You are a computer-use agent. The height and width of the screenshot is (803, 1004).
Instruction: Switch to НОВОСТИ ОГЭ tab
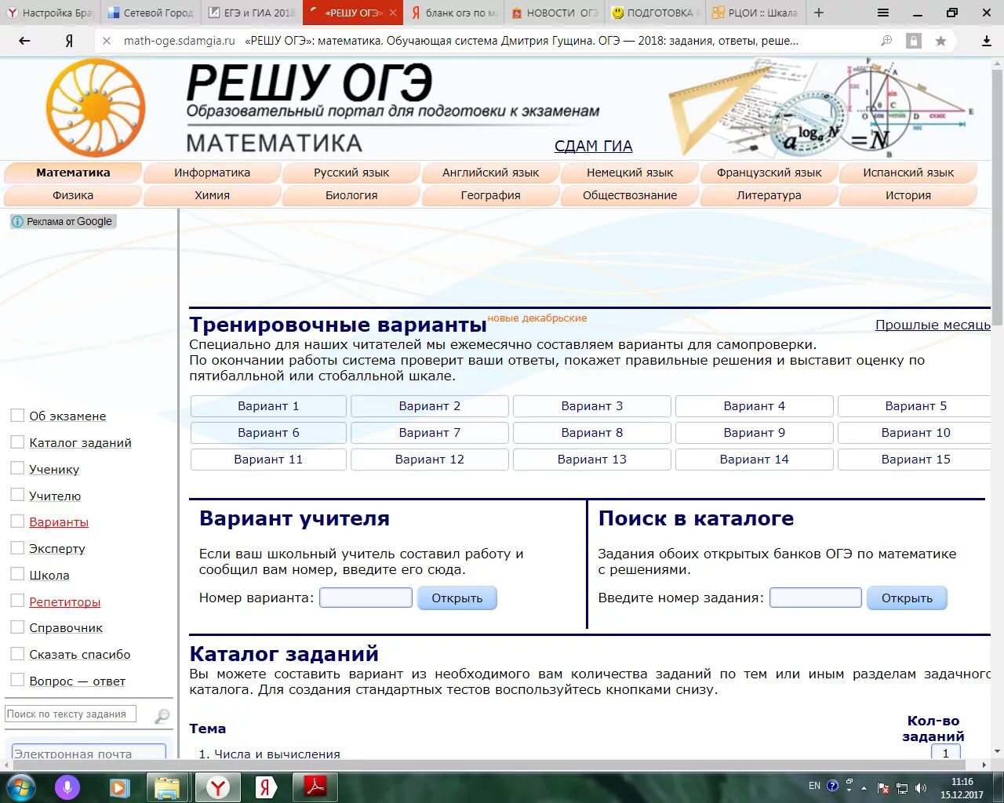click(554, 13)
